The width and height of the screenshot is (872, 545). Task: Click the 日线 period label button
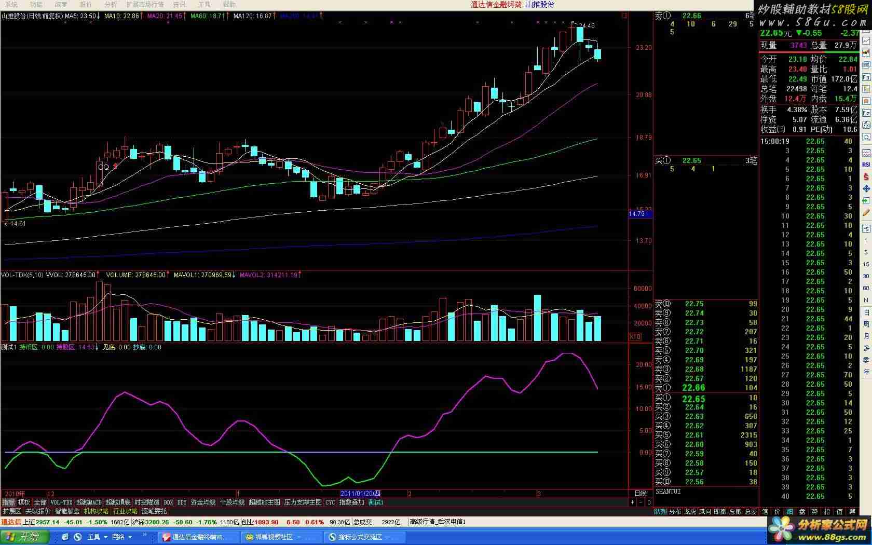point(641,494)
